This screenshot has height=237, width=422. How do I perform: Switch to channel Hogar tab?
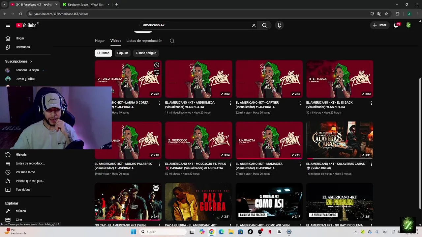[100, 41]
